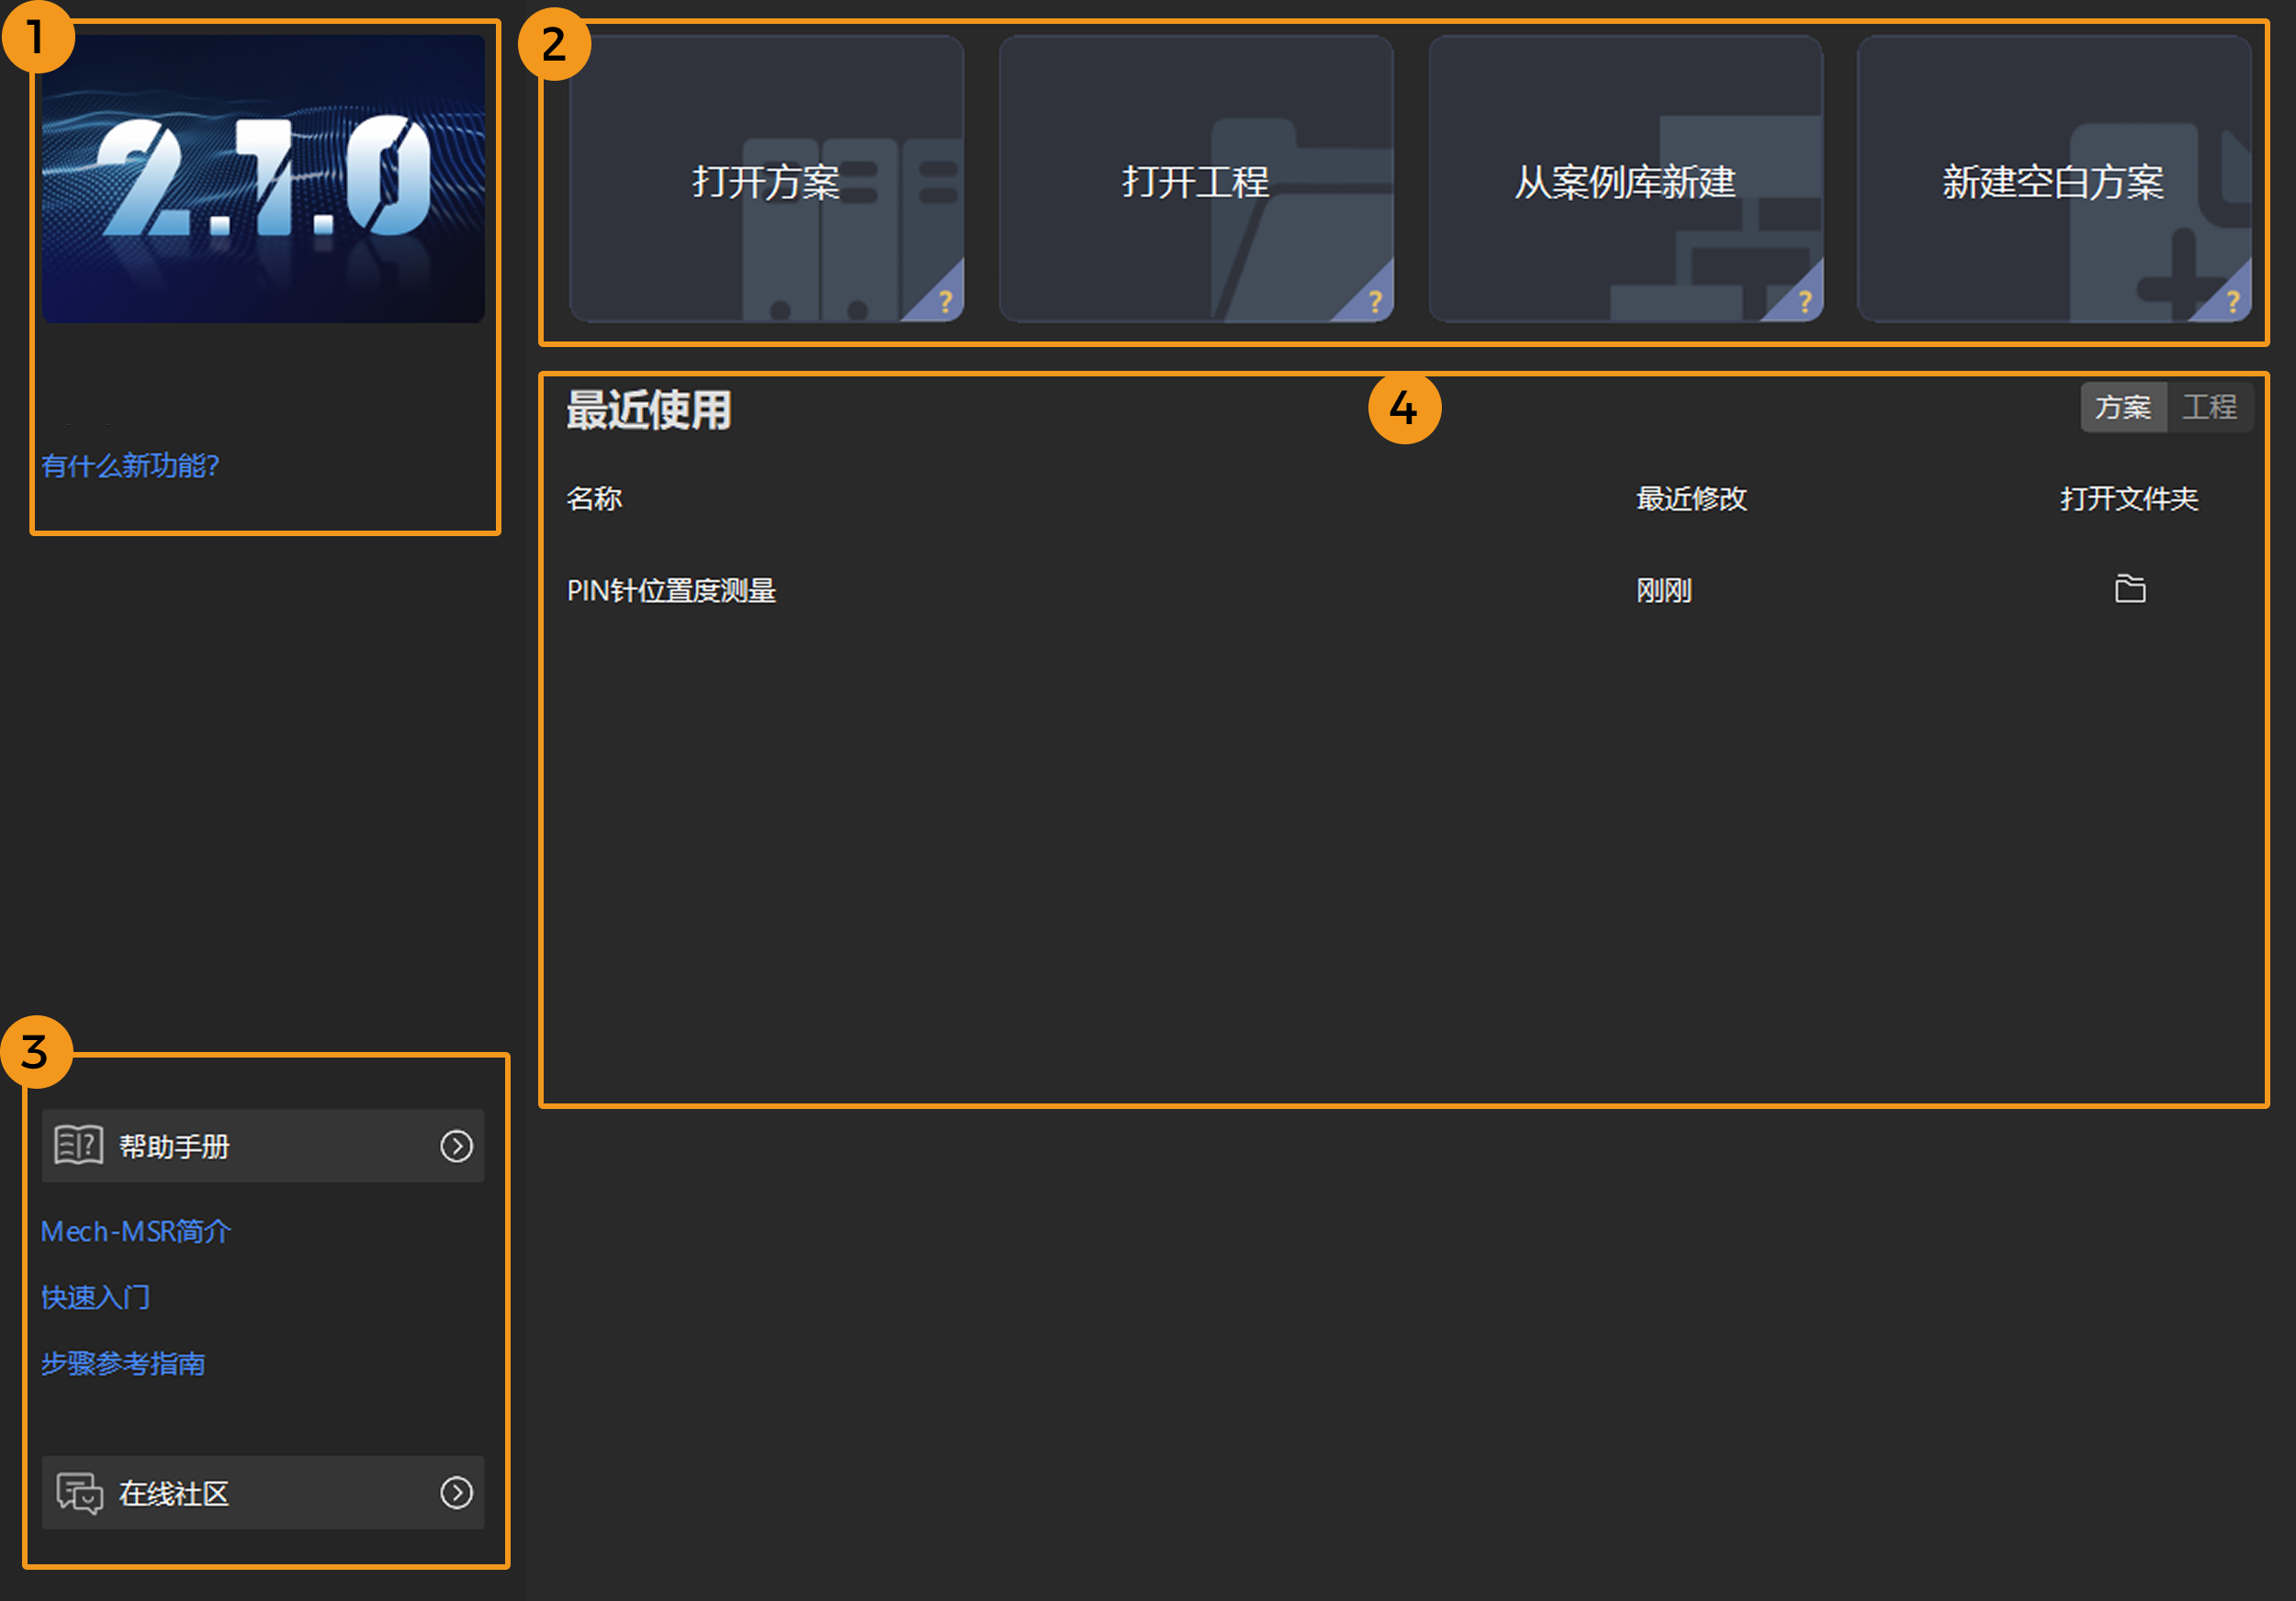Open folder icon for PIN针位置度测量

[x=2130, y=588]
